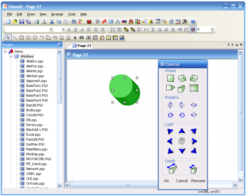Collapse the Demo project tree node
The image size is (246, 196).
pos(5,51)
